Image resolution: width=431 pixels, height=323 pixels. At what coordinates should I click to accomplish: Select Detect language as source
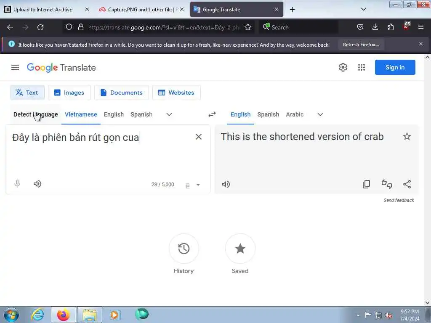point(36,114)
